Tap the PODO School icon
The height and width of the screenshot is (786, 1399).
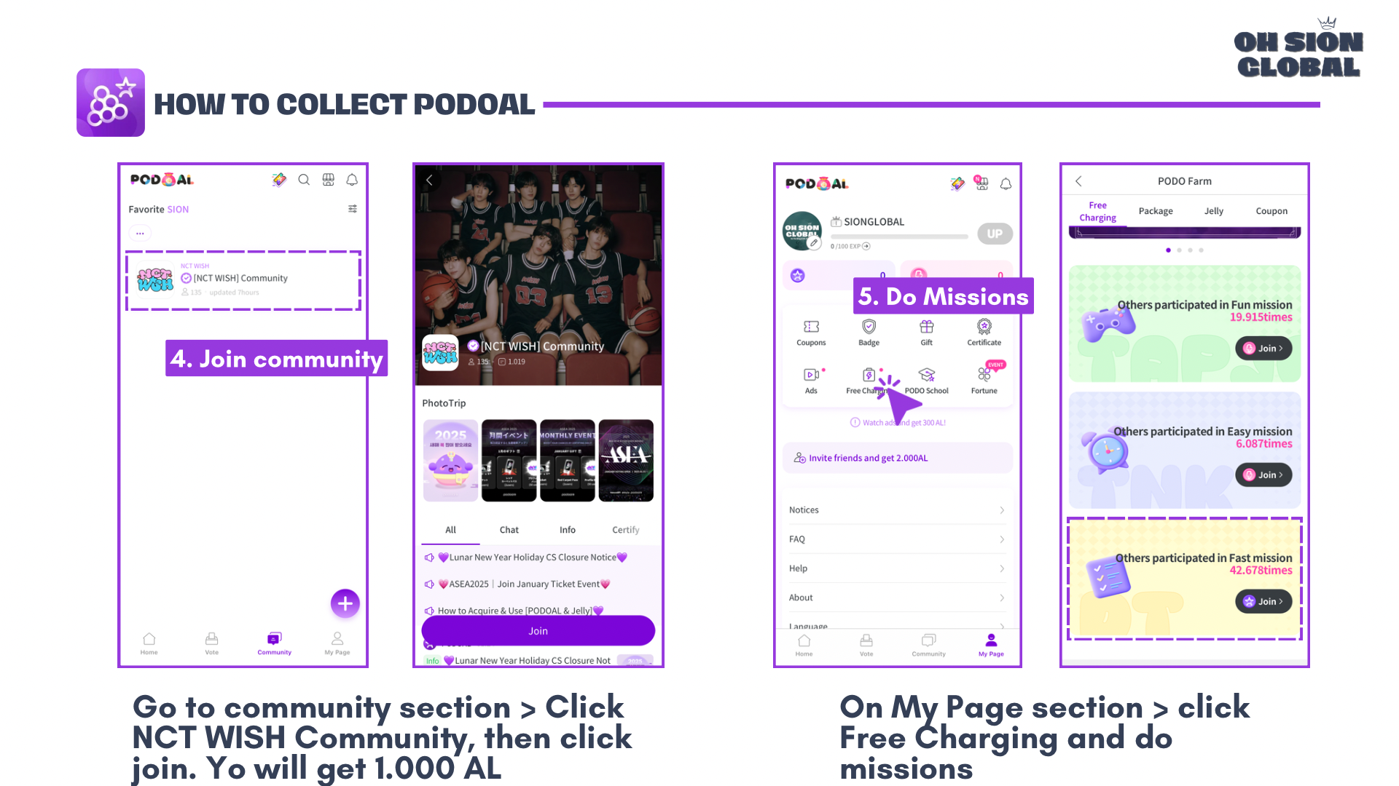tap(926, 380)
